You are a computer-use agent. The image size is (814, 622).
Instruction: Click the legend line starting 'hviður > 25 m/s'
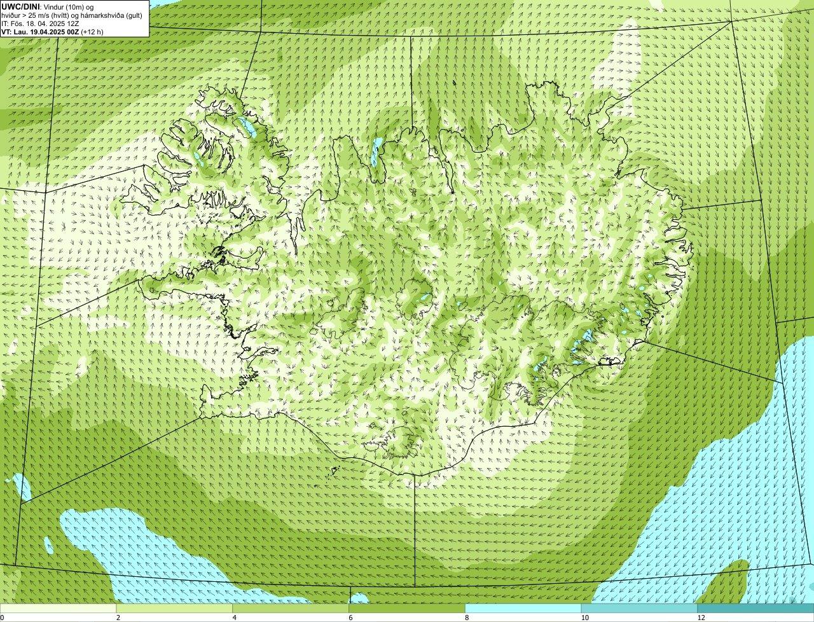tap(71, 15)
